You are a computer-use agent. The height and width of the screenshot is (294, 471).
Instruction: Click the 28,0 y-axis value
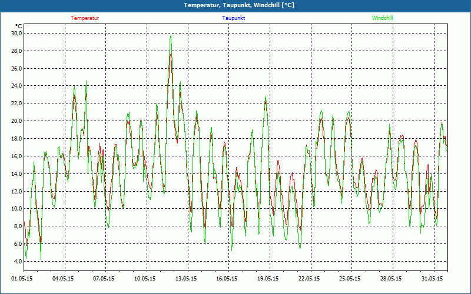(17, 51)
